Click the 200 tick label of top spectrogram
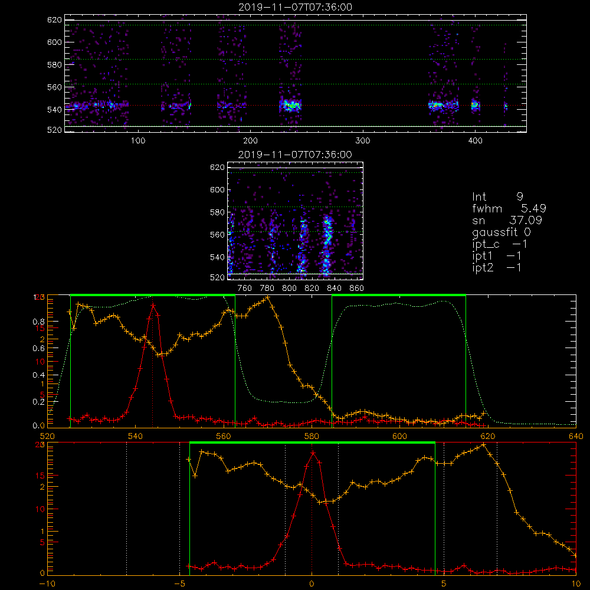The width and height of the screenshot is (590, 590). pyautogui.click(x=250, y=141)
